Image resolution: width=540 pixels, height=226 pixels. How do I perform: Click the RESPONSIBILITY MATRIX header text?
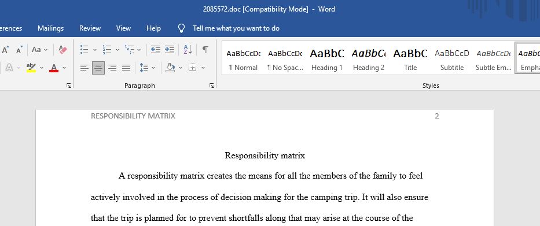(x=133, y=116)
